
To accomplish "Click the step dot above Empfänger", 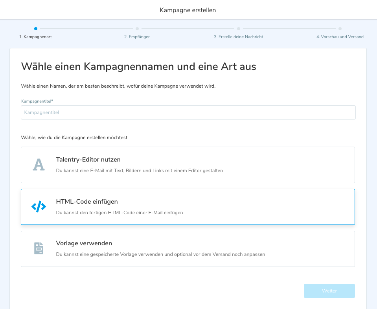I will [x=137, y=29].
